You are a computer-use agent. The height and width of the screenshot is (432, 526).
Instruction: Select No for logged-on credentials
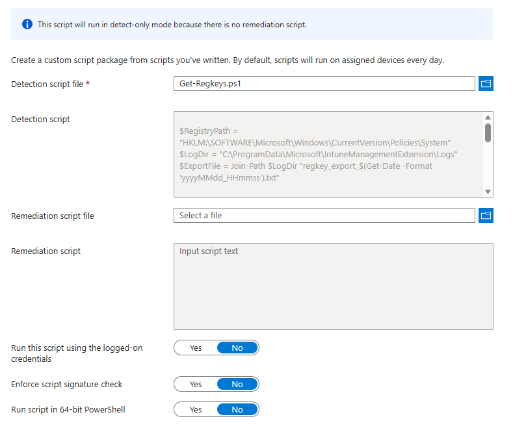(x=237, y=348)
